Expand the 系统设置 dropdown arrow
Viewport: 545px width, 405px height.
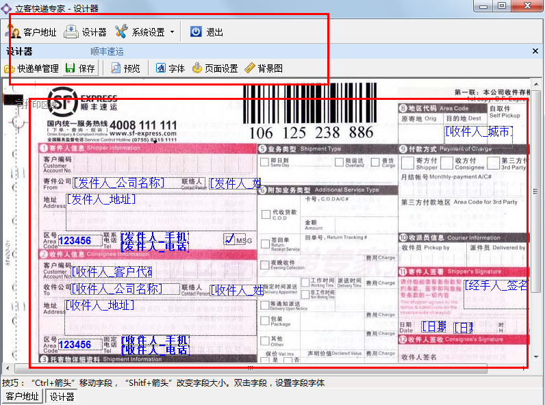[x=172, y=32]
